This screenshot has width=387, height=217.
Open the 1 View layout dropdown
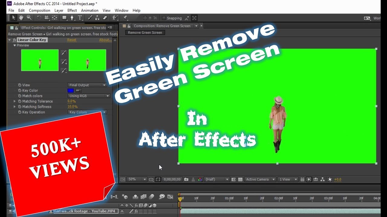288,179
